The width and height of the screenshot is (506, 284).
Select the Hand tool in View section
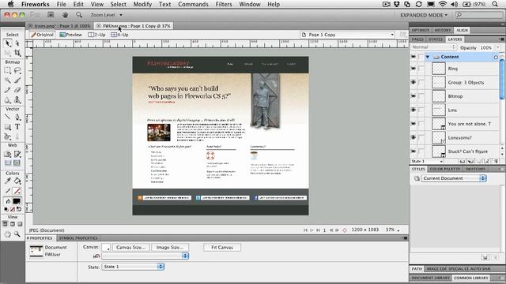click(x=8, y=234)
